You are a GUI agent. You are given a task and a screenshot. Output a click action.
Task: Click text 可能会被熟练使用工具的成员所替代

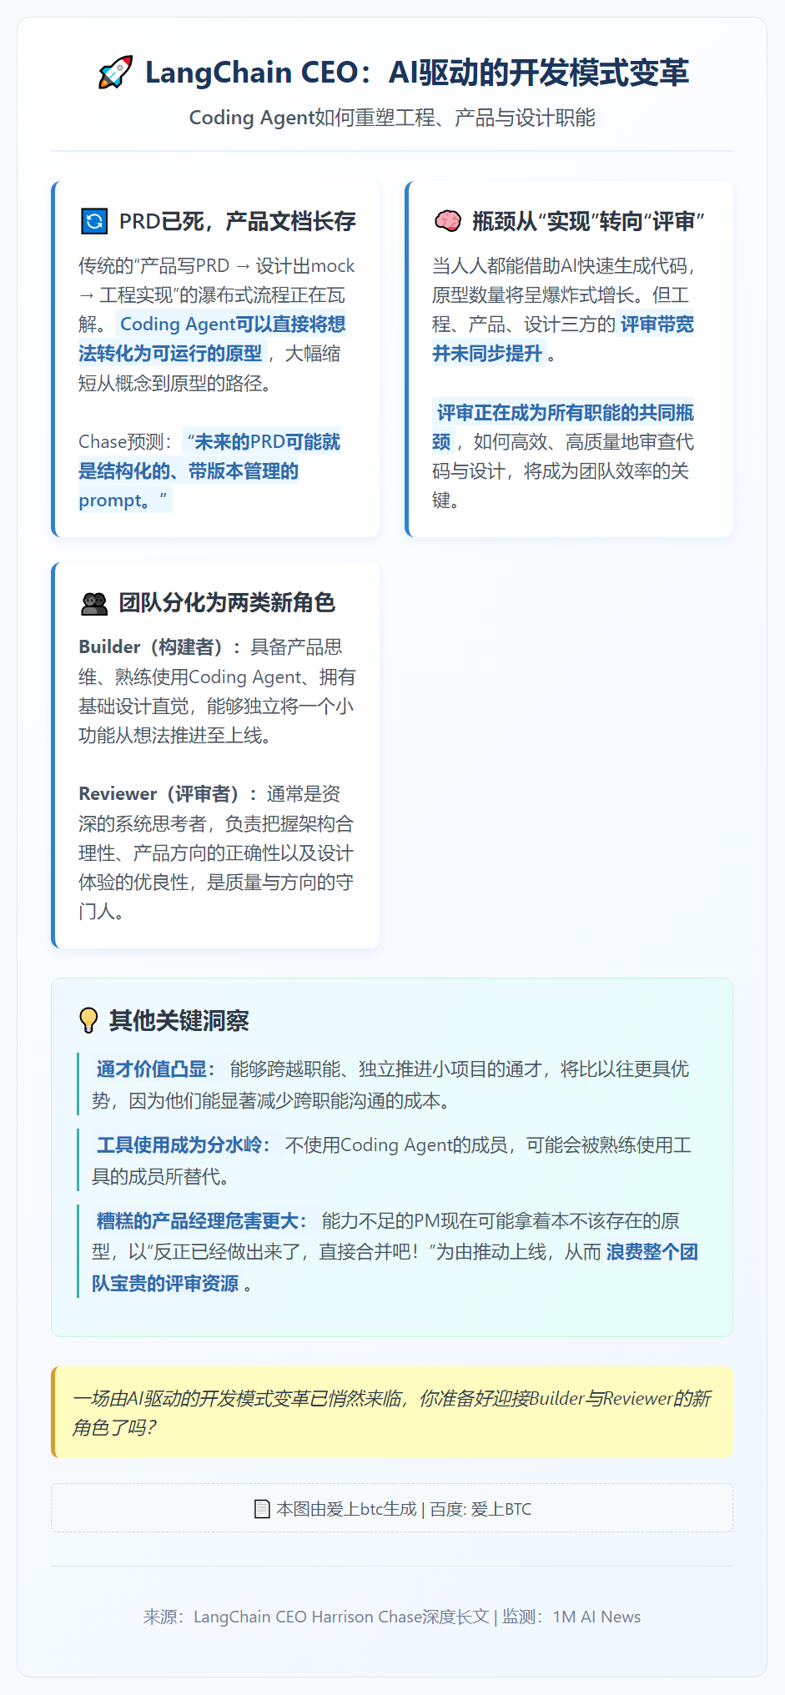point(391,1161)
